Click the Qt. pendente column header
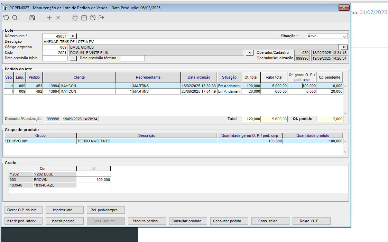Viewport: 388px width, 242px height. (x=330, y=77)
